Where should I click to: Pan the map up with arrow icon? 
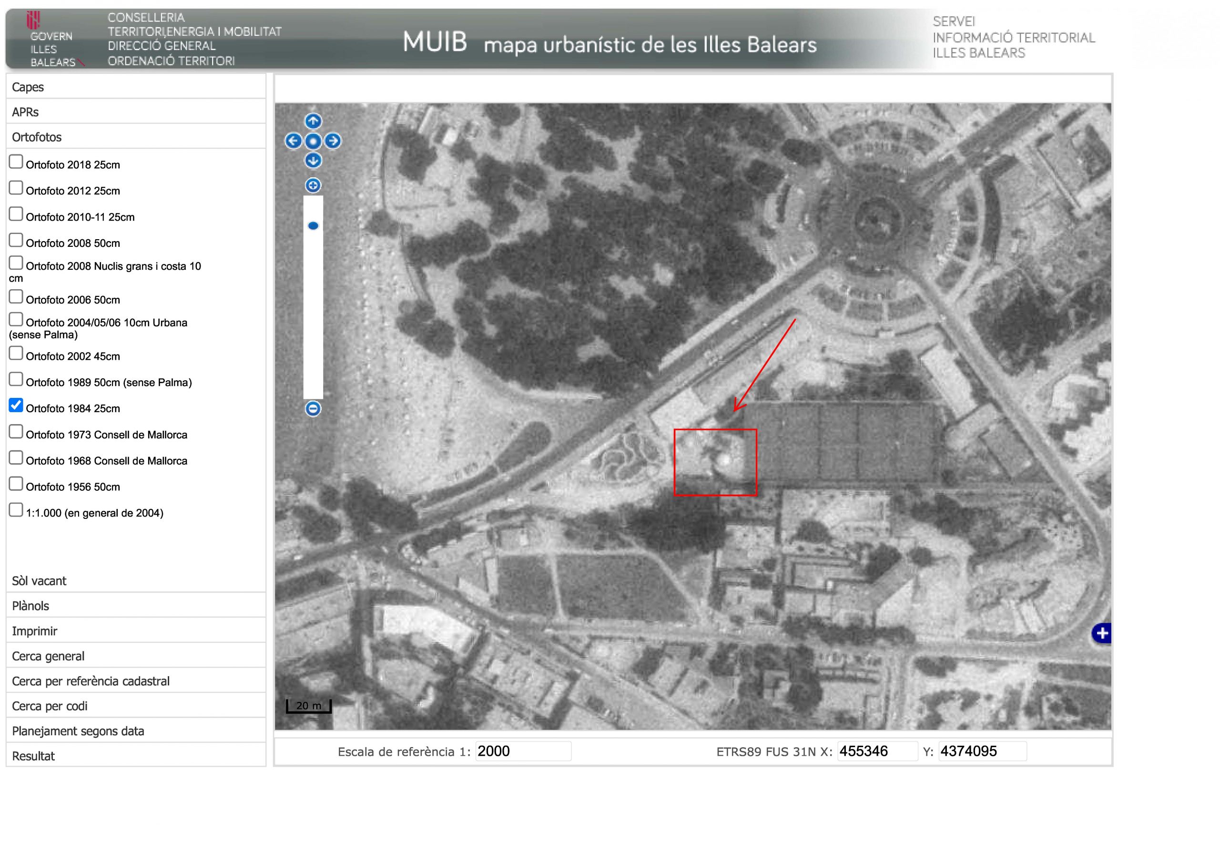(x=313, y=121)
